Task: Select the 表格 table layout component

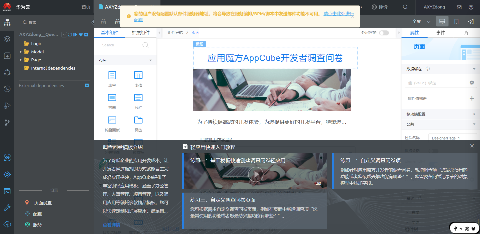Action: pos(138,79)
